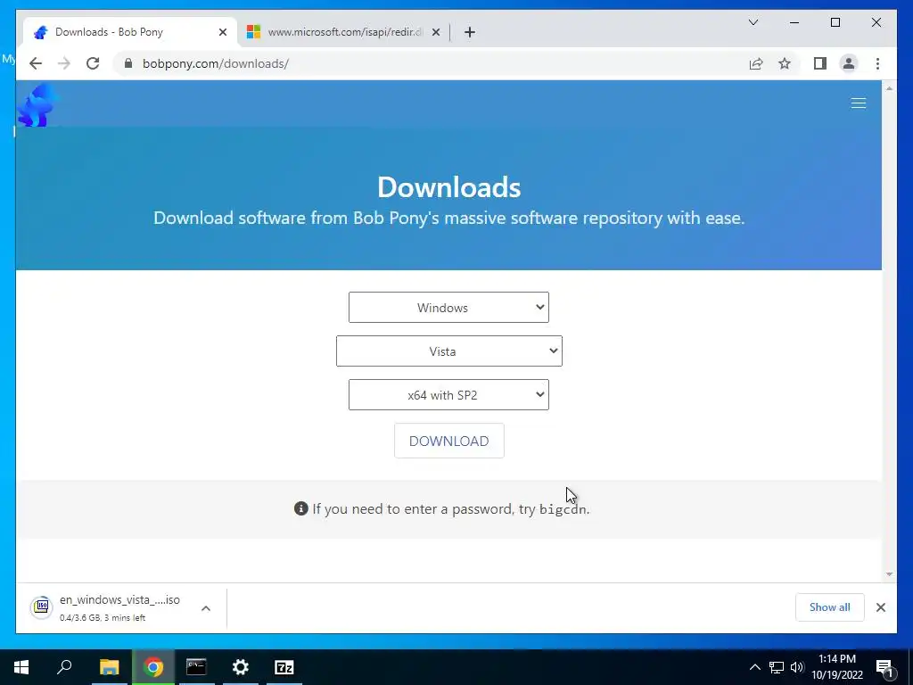Open 7-Zip from taskbar
The height and width of the screenshot is (685, 913).
click(284, 667)
